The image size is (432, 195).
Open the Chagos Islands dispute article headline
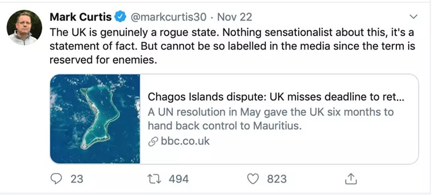[x=276, y=97]
